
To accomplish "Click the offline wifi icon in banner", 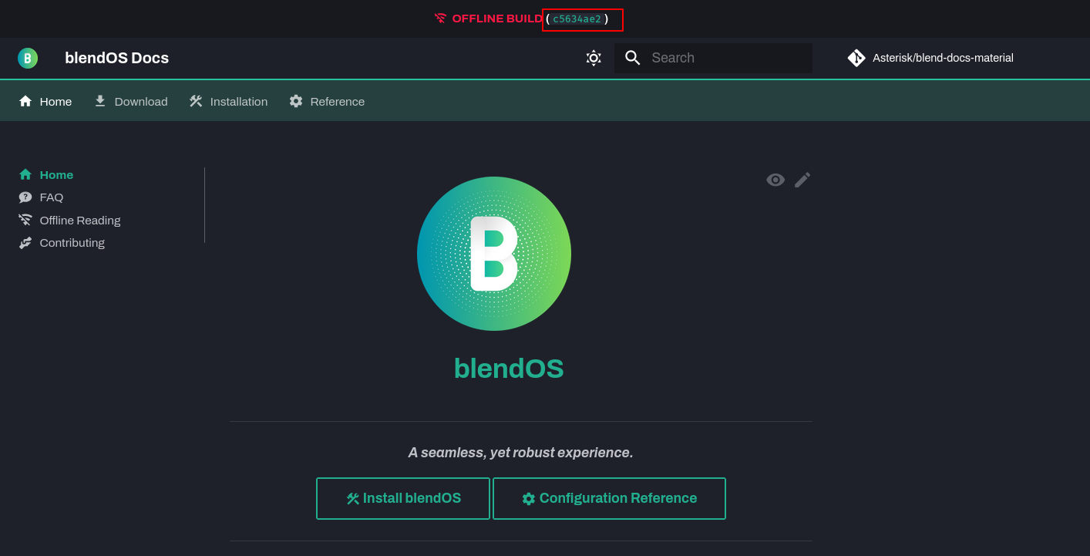I will click(x=440, y=19).
